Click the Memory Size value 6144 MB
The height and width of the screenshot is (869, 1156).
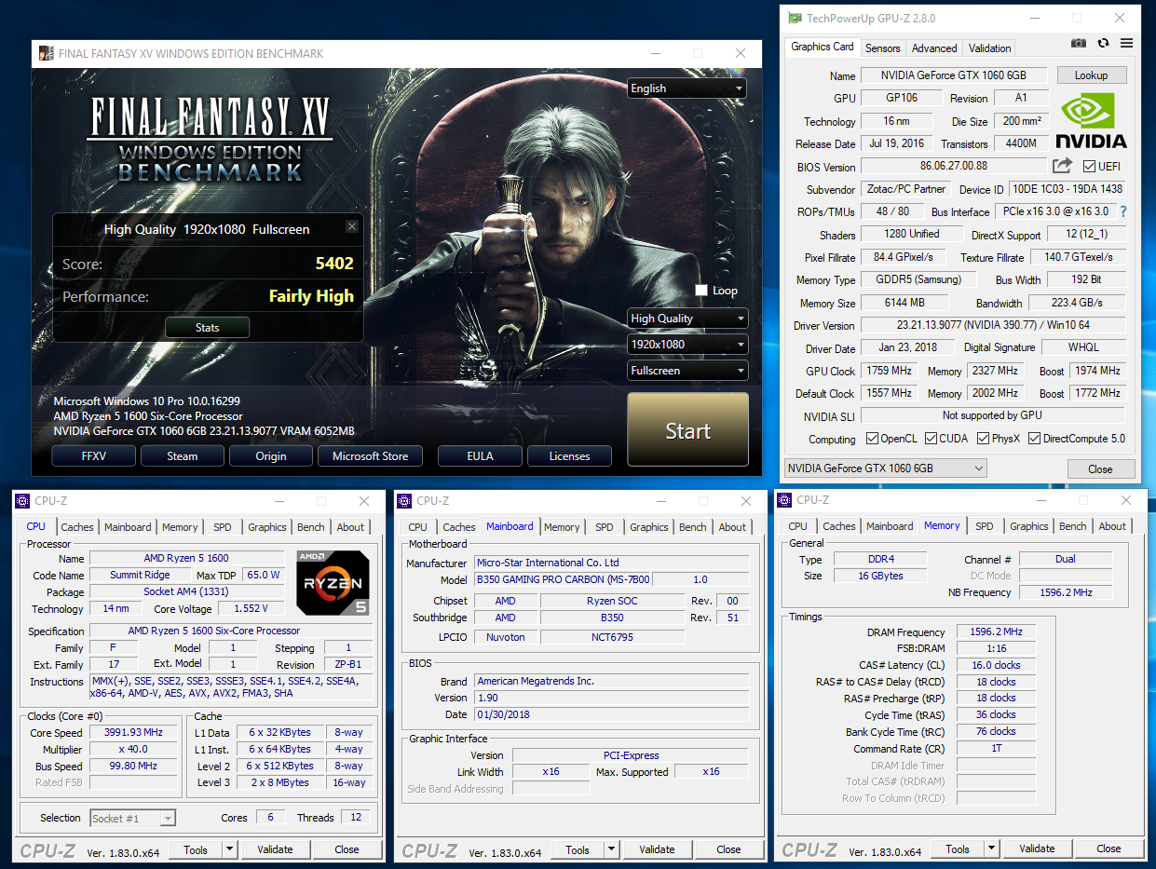[x=905, y=303]
